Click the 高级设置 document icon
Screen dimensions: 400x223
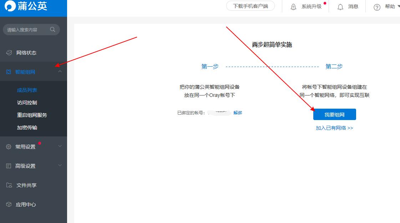pyautogui.click(x=9, y=166)
